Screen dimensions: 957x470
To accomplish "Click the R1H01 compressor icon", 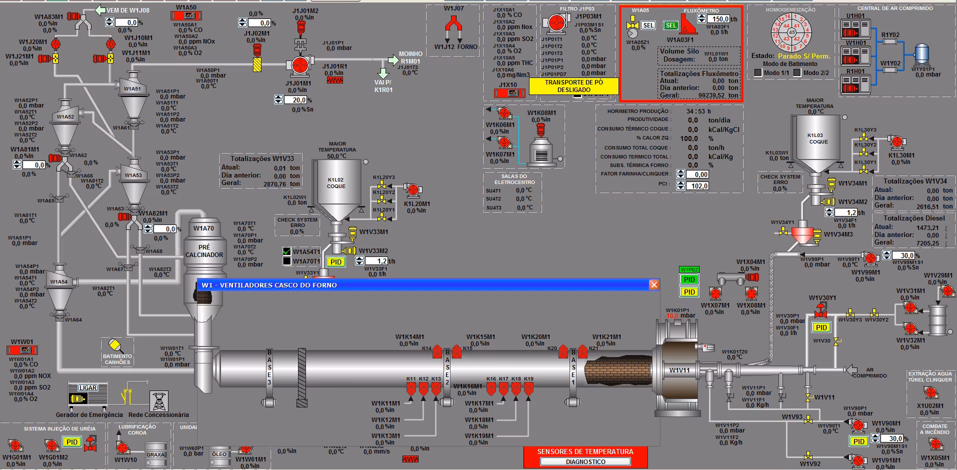I will tap(856, 84).
